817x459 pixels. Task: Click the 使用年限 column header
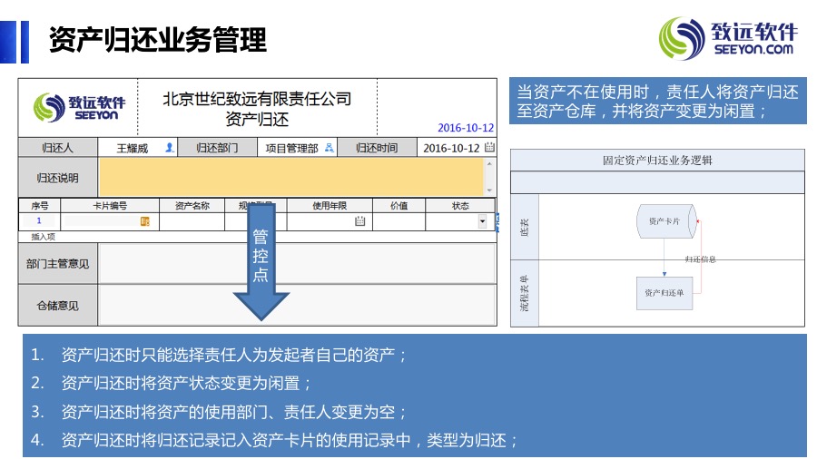(x=330, y=206)
